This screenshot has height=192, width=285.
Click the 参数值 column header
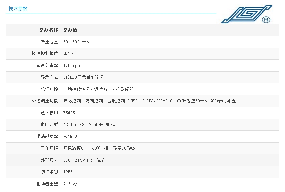pyautogui.click(x=70, y=30)
